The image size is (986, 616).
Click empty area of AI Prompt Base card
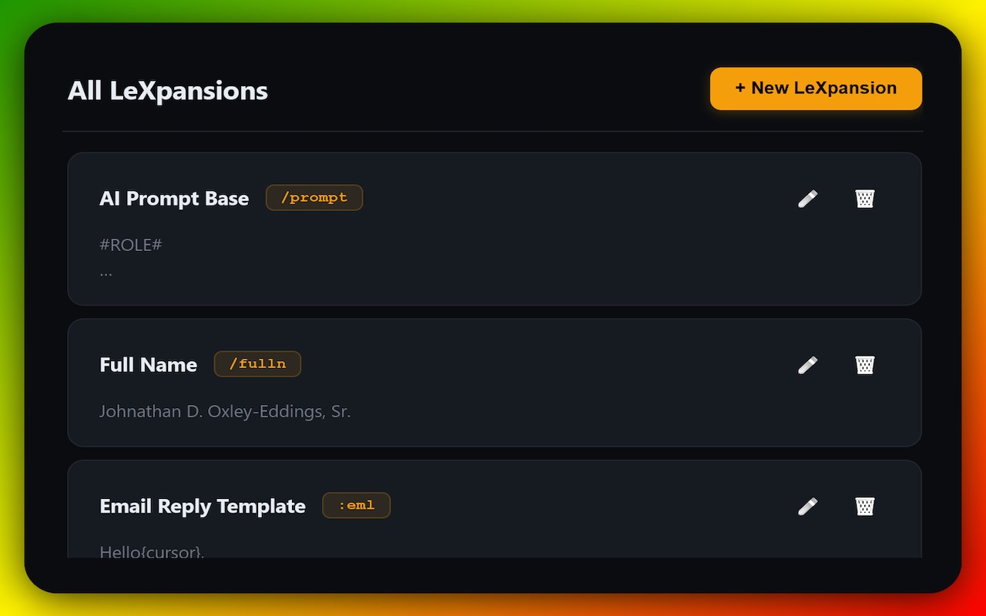[x=539, y=254]
